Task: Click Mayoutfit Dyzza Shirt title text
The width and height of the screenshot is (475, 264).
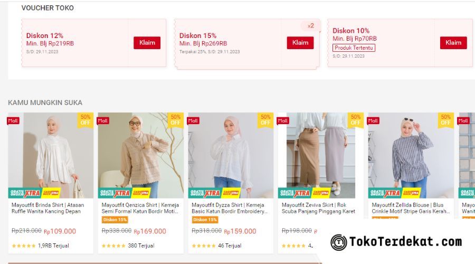Action: (230, 208)
